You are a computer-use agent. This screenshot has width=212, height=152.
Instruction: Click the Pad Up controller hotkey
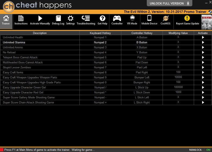coord(142,58)
